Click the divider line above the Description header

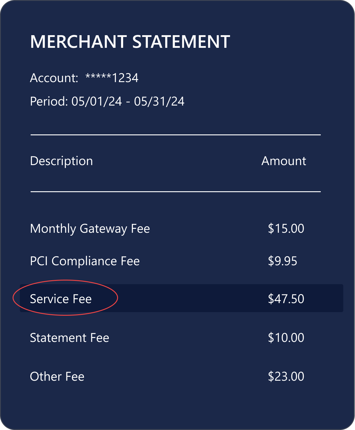click(175, 135)
